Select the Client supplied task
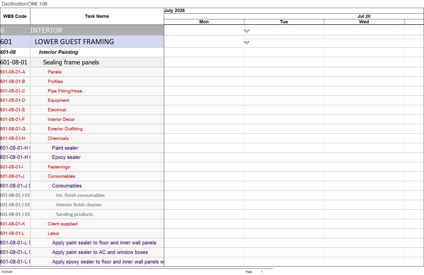Viewport: 424px width, 275px height. coord(82,224)
